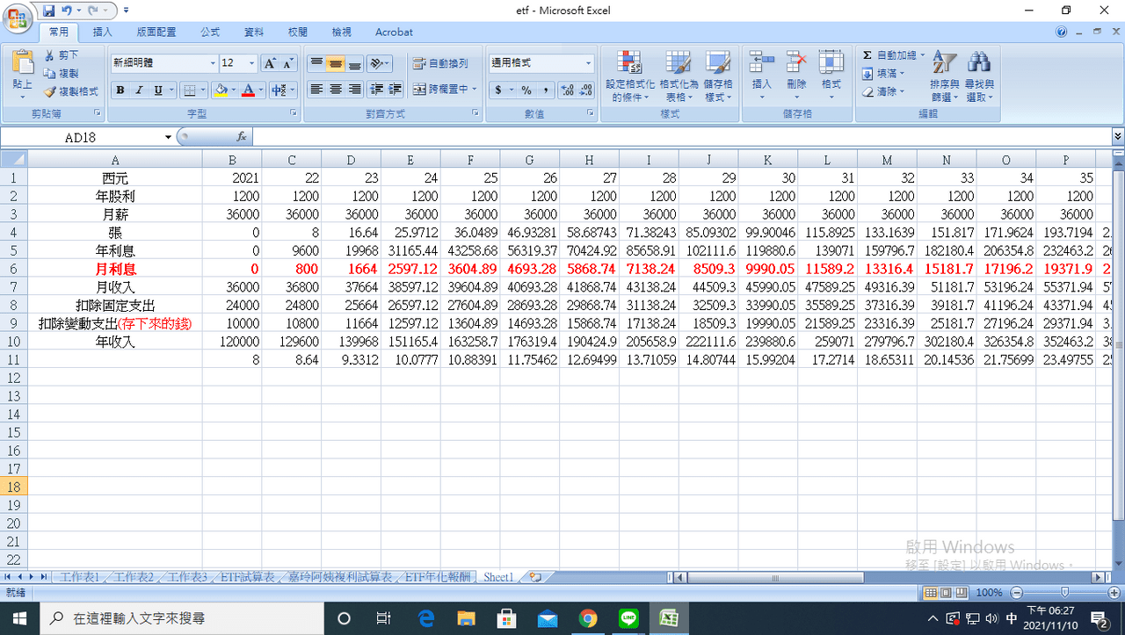This screenshot has height=635, width=1125.
Task: Open the Acrobat ribbon tab
Action: click(x=394, y=32)
